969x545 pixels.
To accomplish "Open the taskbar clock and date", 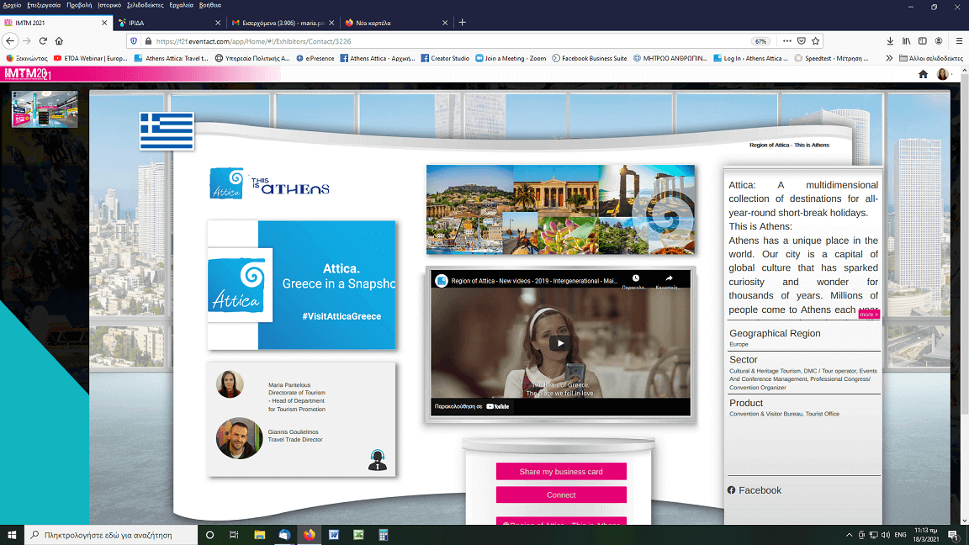I will (x=926, y=535).
